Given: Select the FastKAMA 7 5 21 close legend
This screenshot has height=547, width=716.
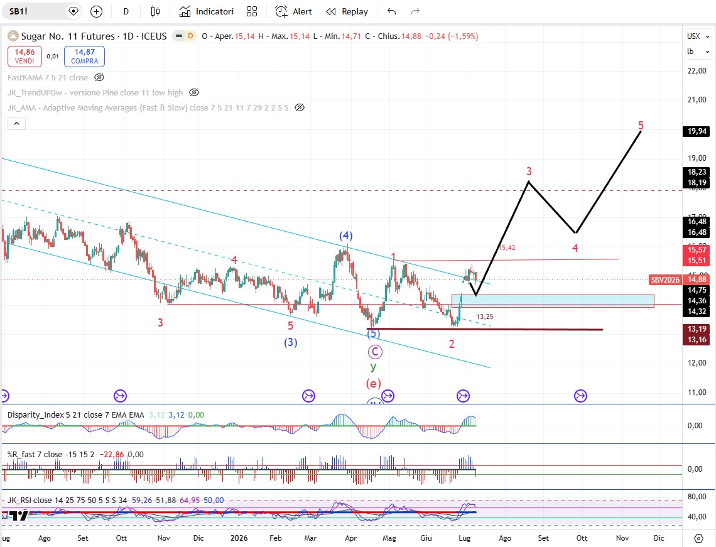Looking at the screenshot, I should point(48,78).
